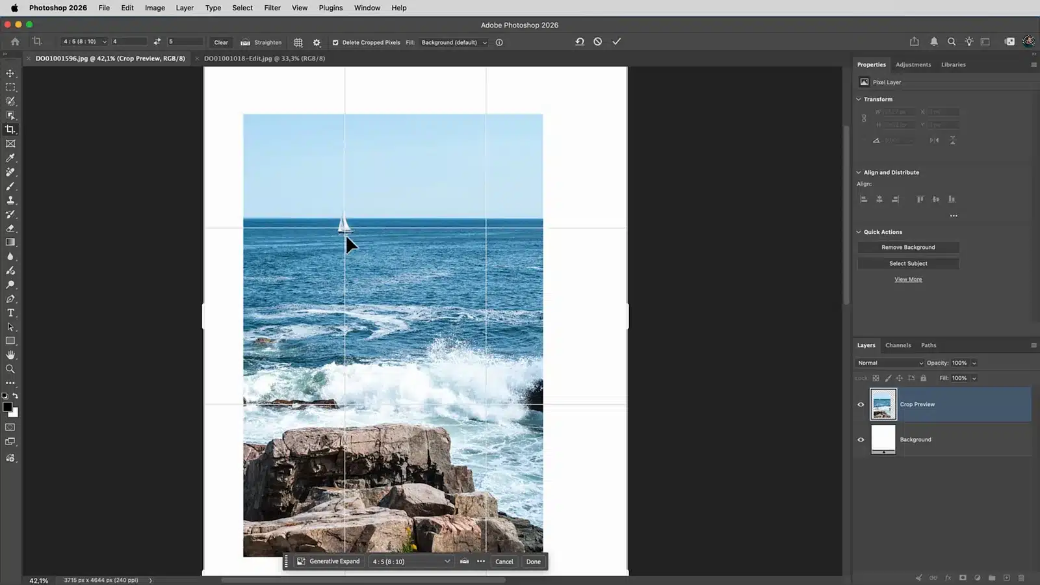
Task: Select the Move tool
Action: coord(10,73)
